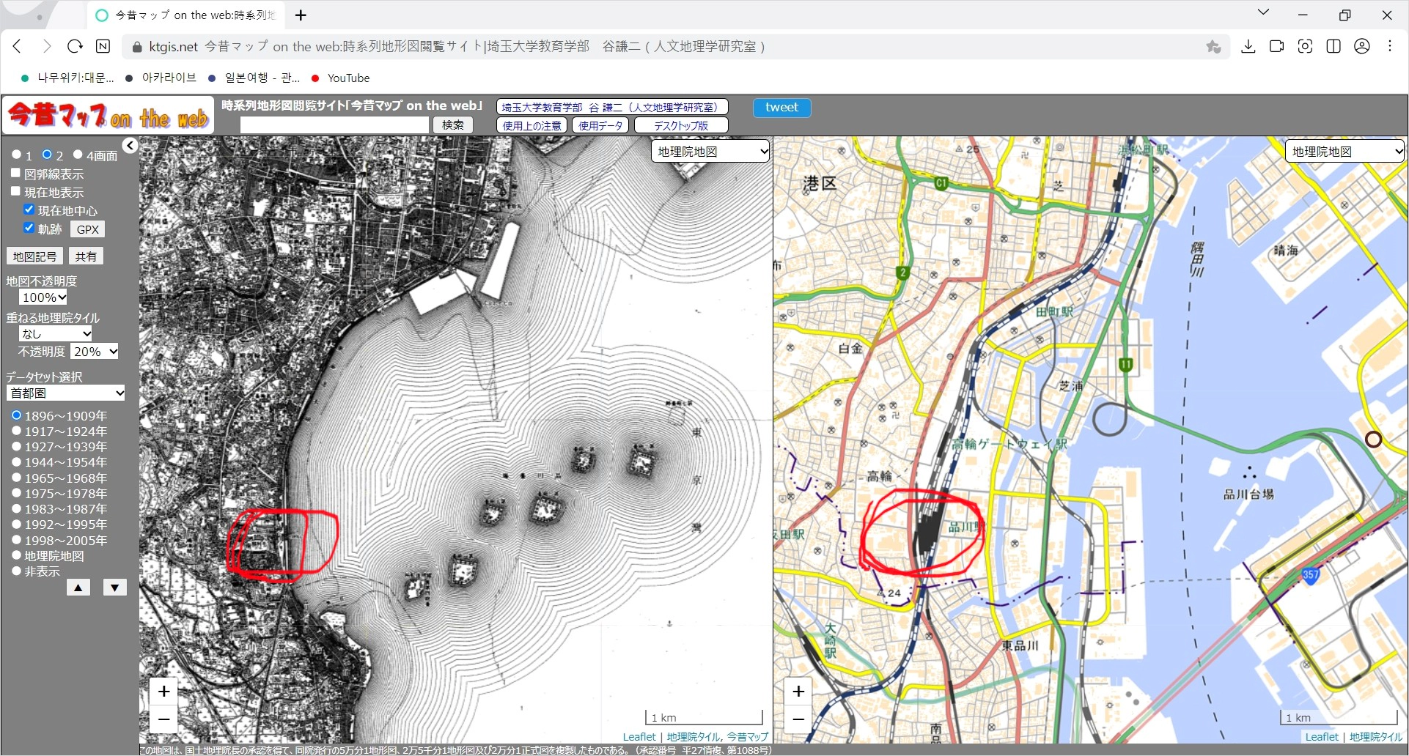The image size is (1409, 756).
Task: Open the 아카라이브 bookmark
Action: [161, 78]
